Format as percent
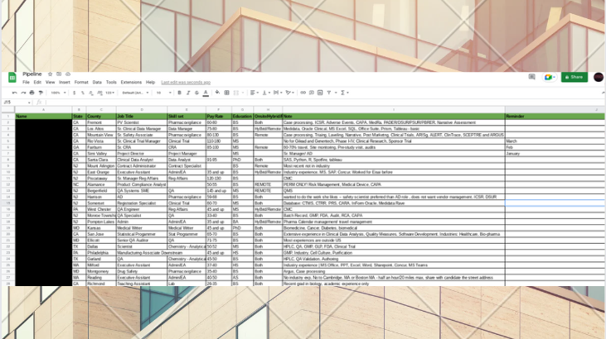 tap(83, 93)
